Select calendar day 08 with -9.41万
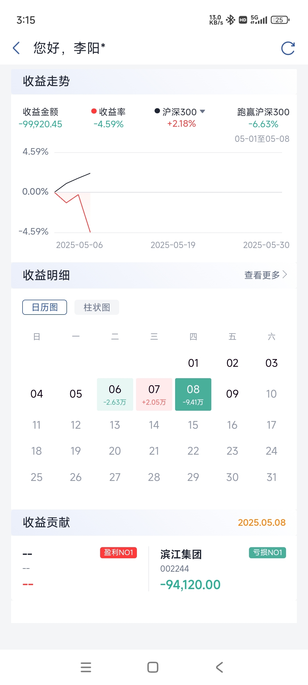The width and height of the screenshot is (308, 685). point(193,394)
